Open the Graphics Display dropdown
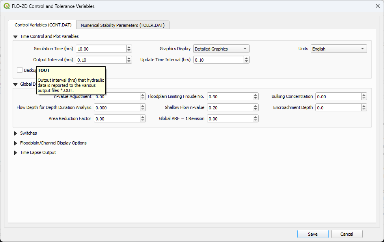The height and width of the screenshot is (242, 384). click(x=221, y=49)
